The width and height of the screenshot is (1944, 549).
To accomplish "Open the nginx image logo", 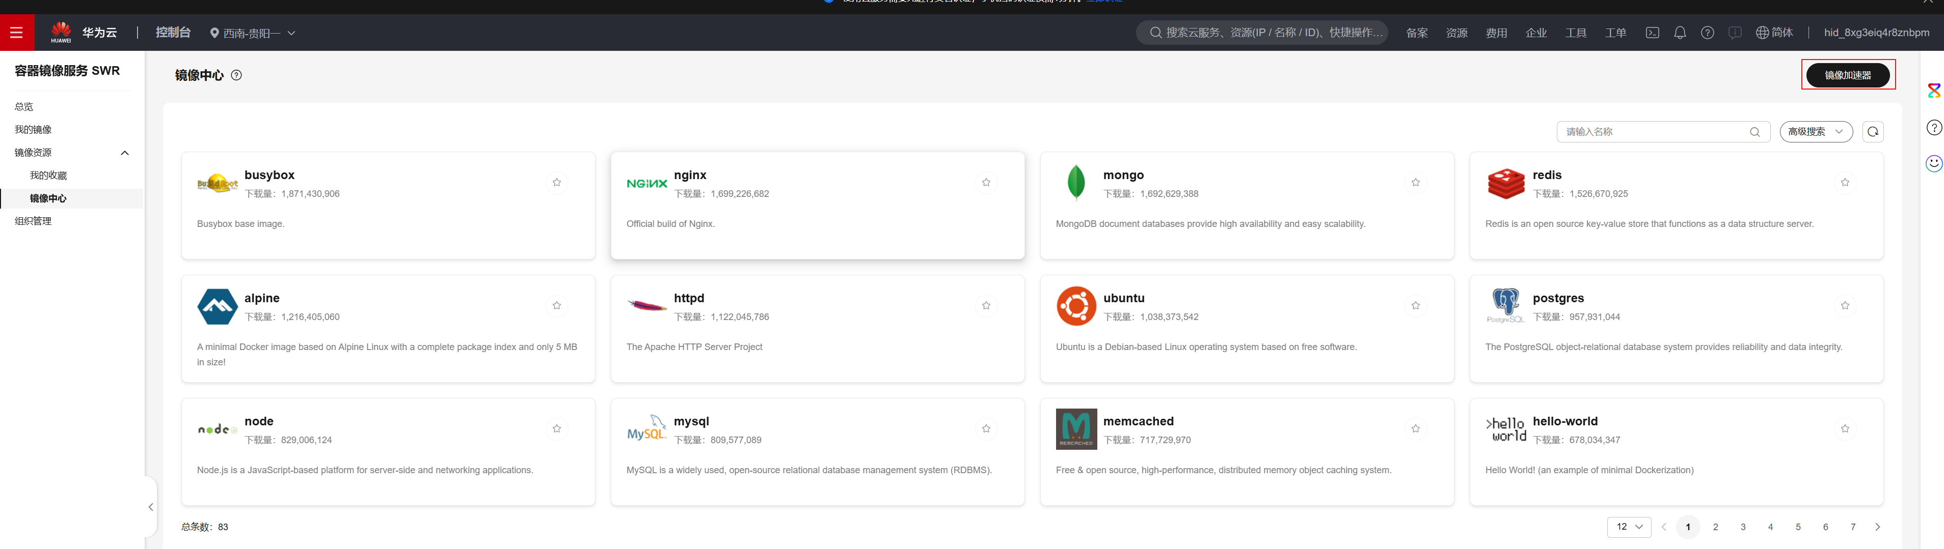I will 647,183.
